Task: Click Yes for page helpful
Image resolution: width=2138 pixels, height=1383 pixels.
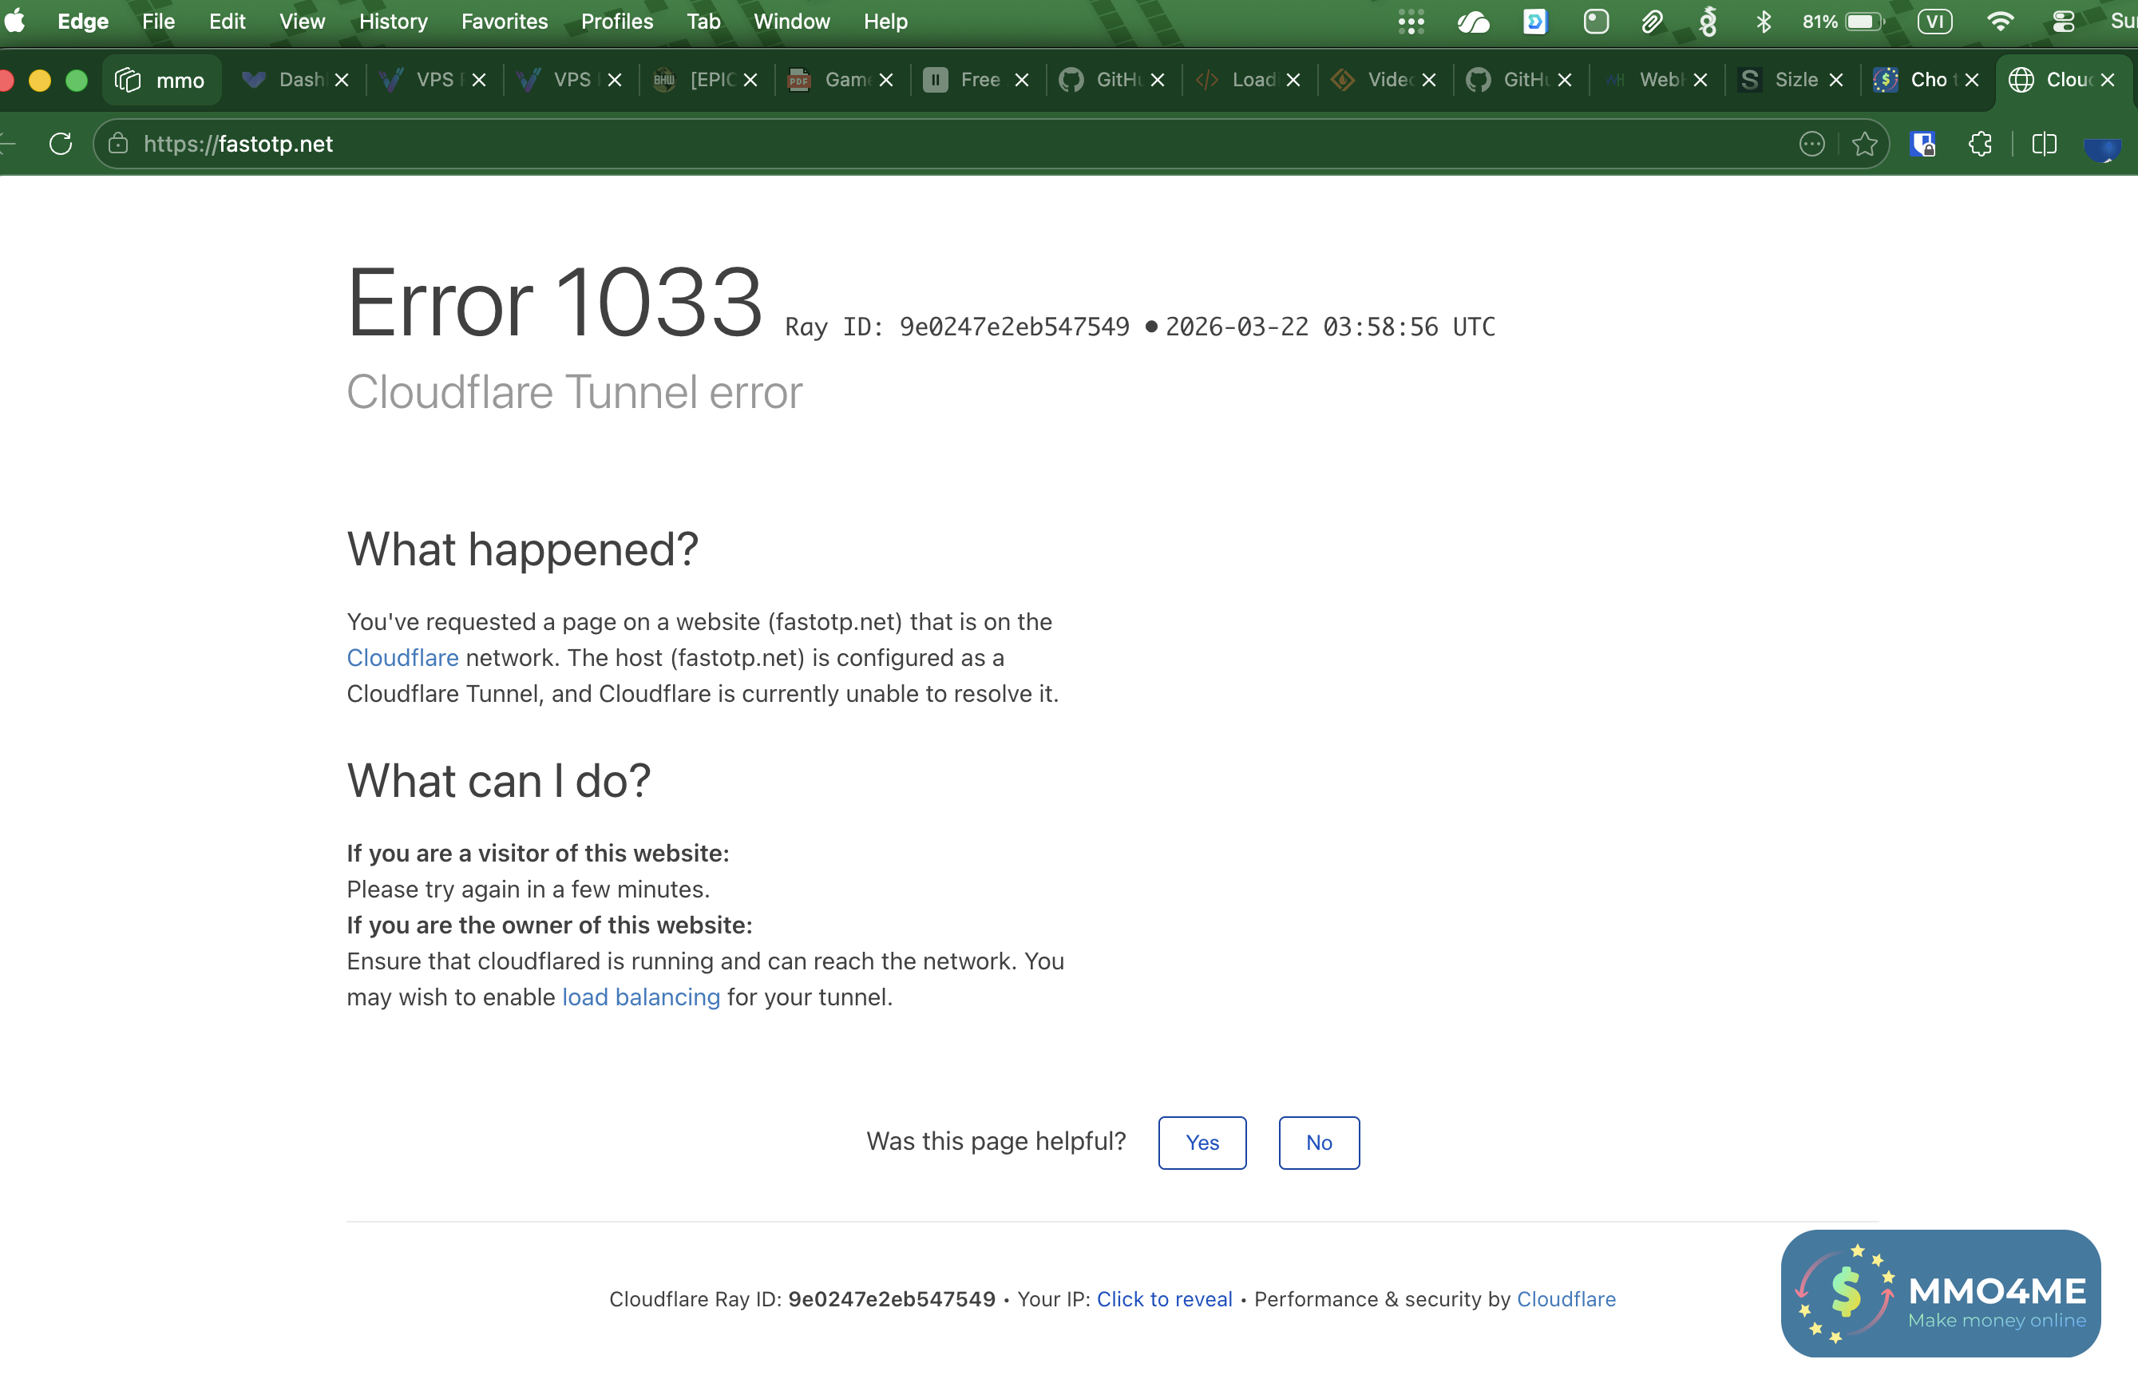Action: [x=1202, y=1143]
